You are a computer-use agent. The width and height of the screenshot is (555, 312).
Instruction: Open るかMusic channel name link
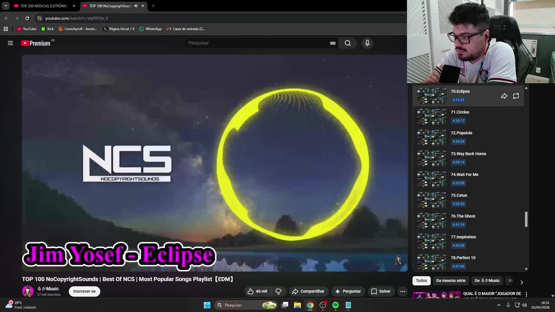[48, 289]
